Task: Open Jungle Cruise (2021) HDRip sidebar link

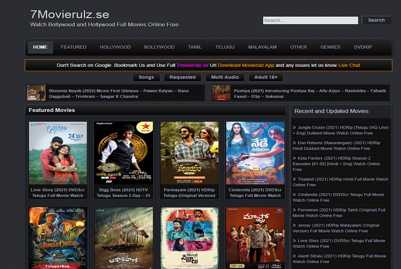Action: click(x=341, y=130)
